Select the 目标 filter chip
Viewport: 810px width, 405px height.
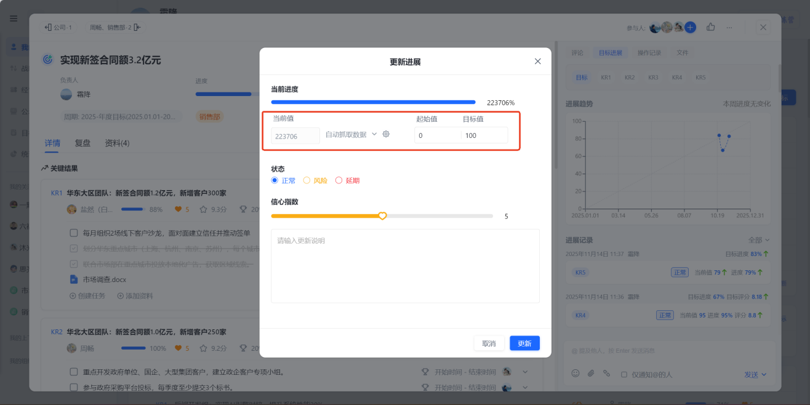(582, 78)
